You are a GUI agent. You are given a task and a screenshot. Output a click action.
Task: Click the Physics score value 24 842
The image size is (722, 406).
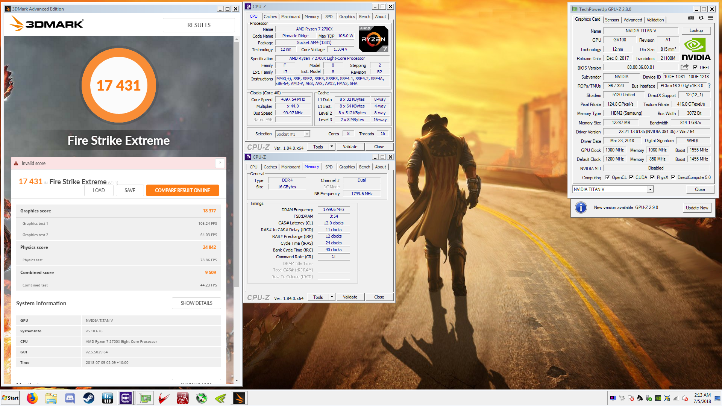[209, 247]
